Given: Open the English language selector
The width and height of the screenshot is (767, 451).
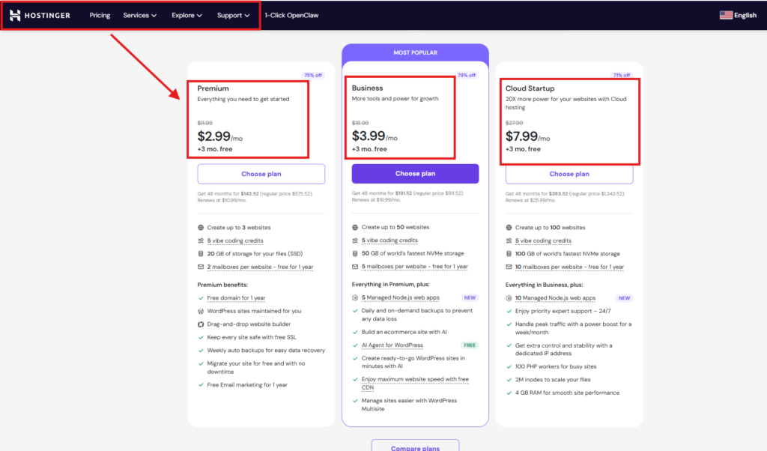Looking at the screenshot, I should pos(738,15).
